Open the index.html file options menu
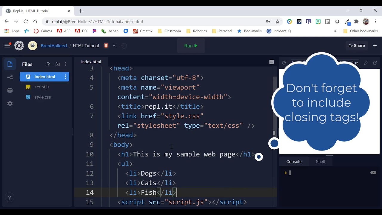 [66, 77]
